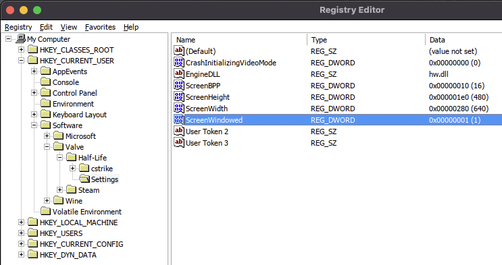The width and height of the screenshot is (502, 265).
Task: Open the Favorites menu
Action: click(x=100, y=27)
